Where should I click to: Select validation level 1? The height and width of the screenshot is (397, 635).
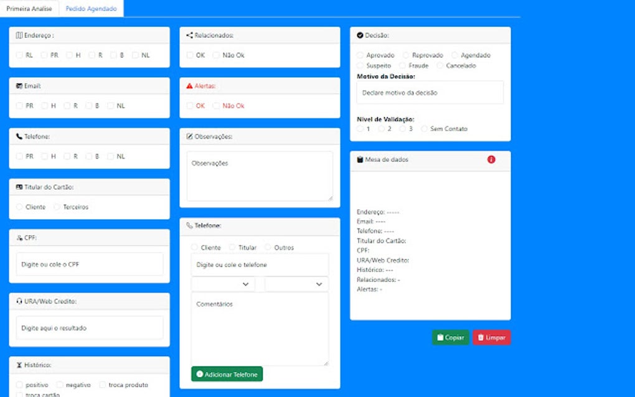360,129
